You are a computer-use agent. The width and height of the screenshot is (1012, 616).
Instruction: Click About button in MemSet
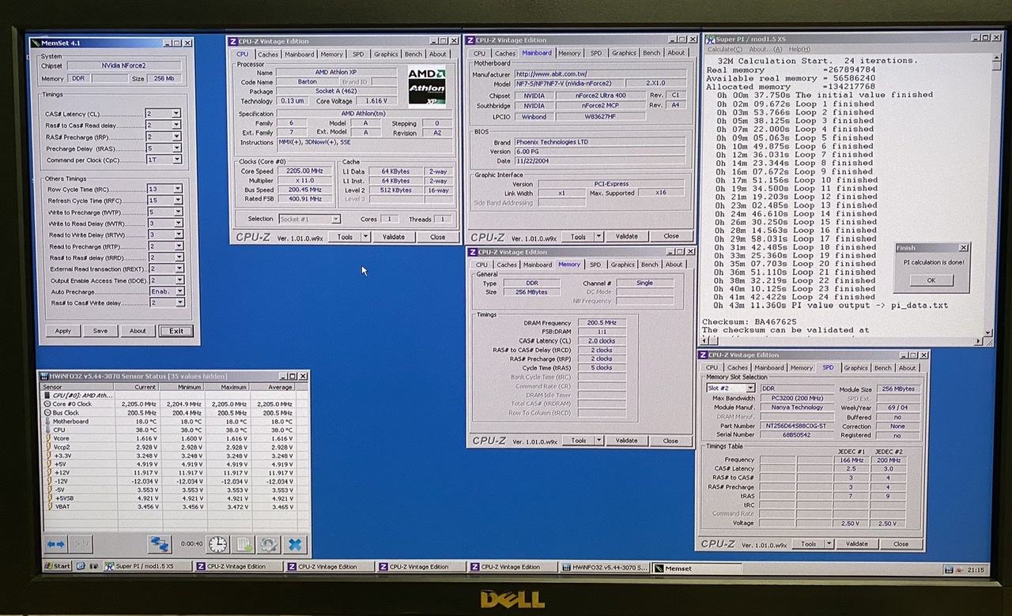point(138,331)
